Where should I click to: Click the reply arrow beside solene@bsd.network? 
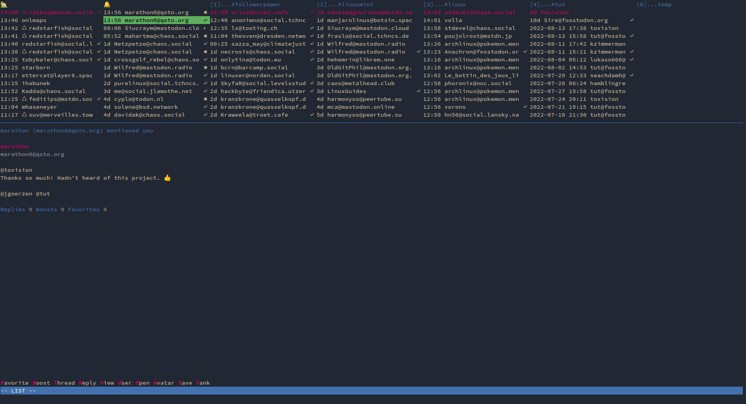click(x=205, y=107)
